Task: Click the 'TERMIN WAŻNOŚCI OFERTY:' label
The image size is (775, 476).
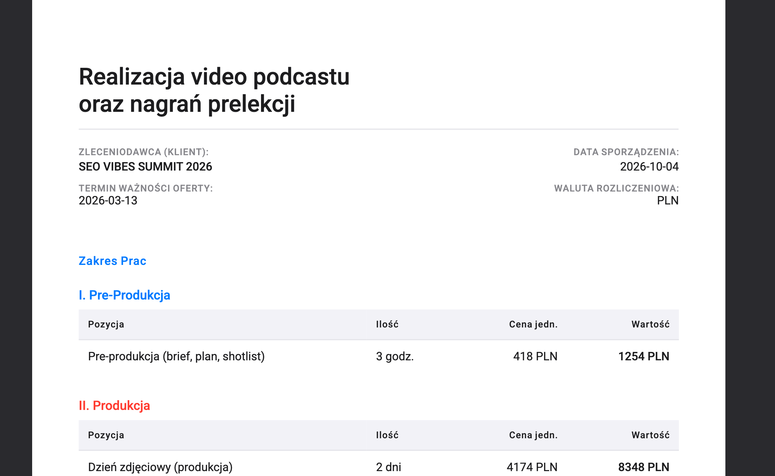Action: (146, 188)
